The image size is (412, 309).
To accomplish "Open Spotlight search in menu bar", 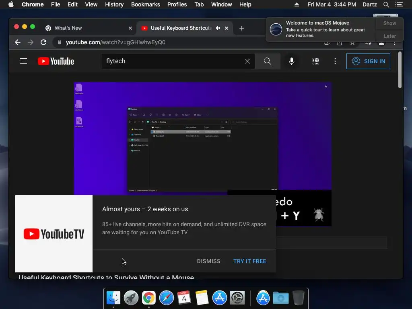I will pyautogui.click(x=386, y=4).
